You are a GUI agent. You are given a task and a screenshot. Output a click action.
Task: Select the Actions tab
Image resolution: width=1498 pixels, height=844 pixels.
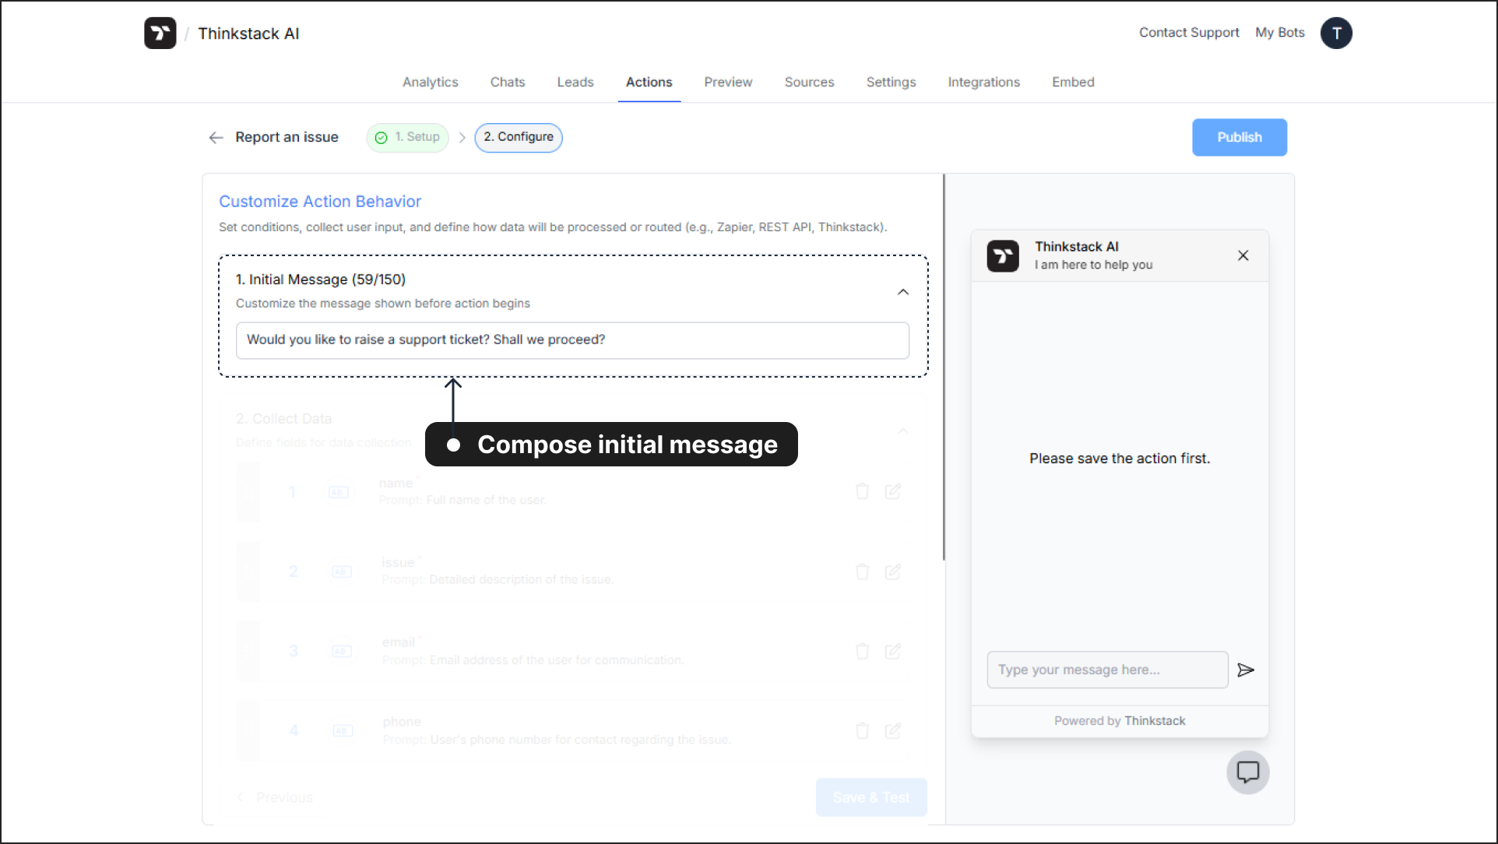[649, 82]
